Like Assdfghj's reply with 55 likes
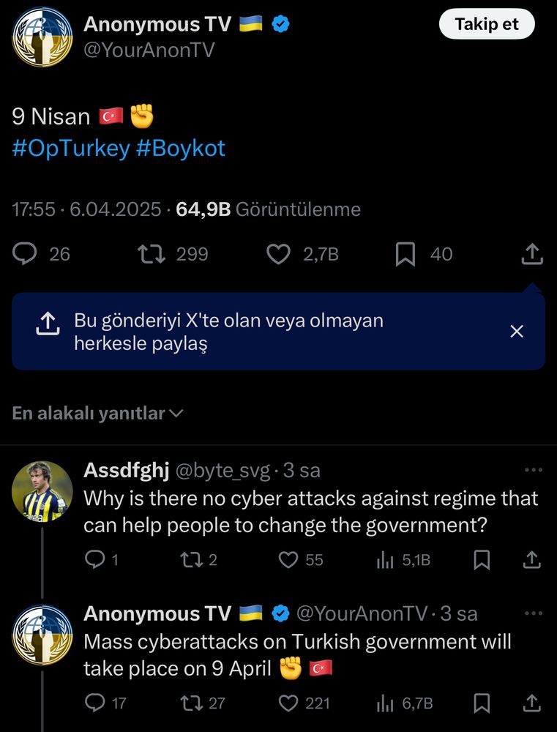This screenshot has width=557, height=732. (289, 560)
